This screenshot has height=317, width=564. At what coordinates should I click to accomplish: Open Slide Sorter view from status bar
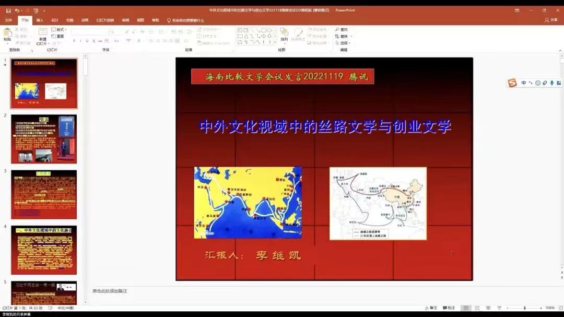click(x=477, y=308)
